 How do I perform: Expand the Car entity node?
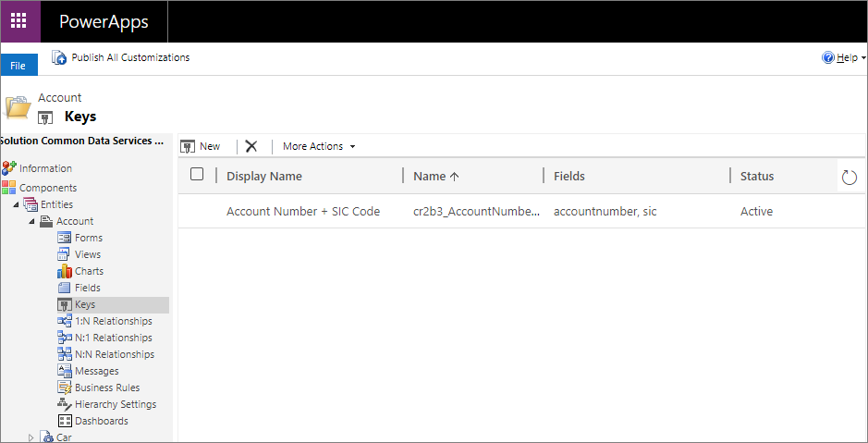point(31,437)
